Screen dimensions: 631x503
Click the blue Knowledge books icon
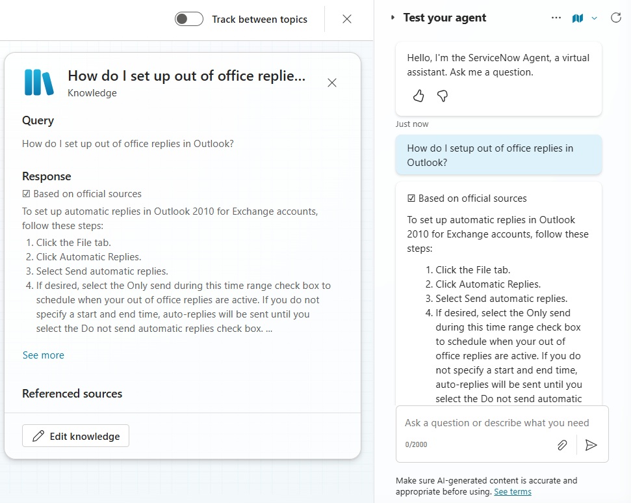tap(38, 82)
